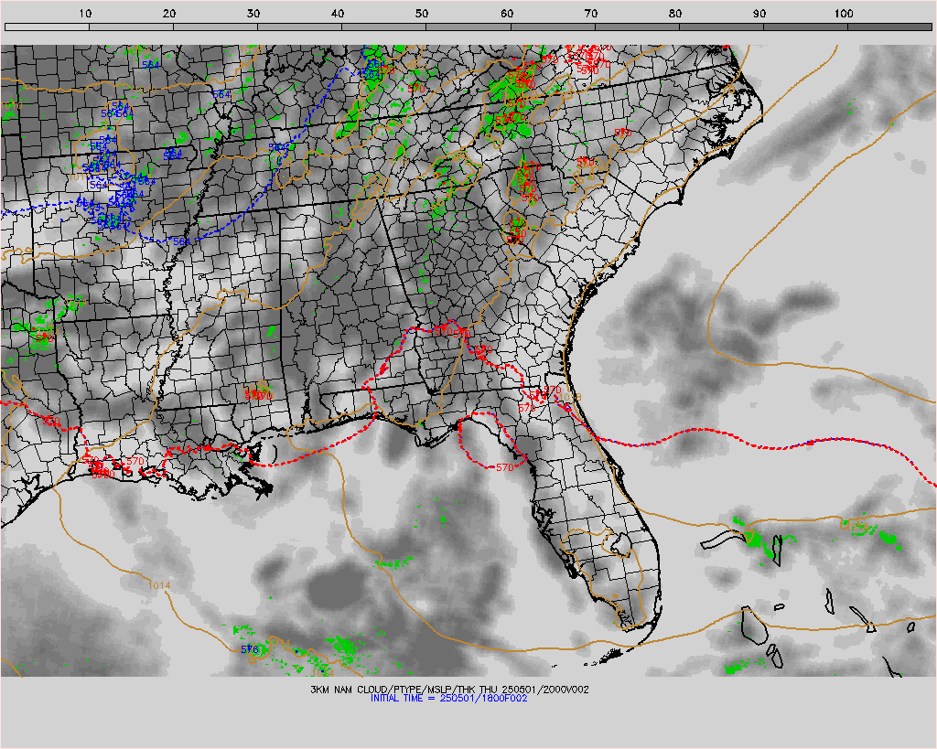Click the scale segment between 50 and 60
Viewport: 937px width, 749px height.
point(468,27)
